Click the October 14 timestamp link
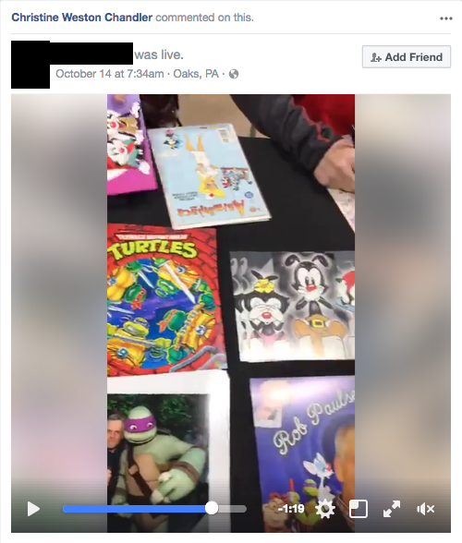Image resolution: width=462 pixels, height=543 pixels. pos(110,74)
